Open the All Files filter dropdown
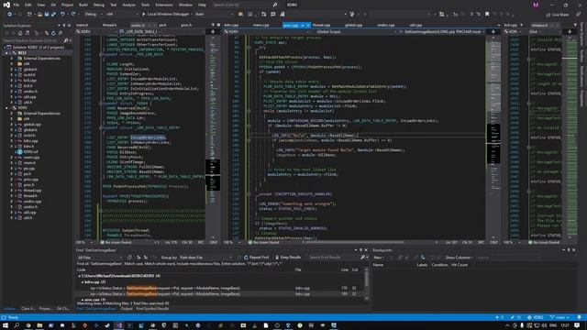 coord(100,258)
